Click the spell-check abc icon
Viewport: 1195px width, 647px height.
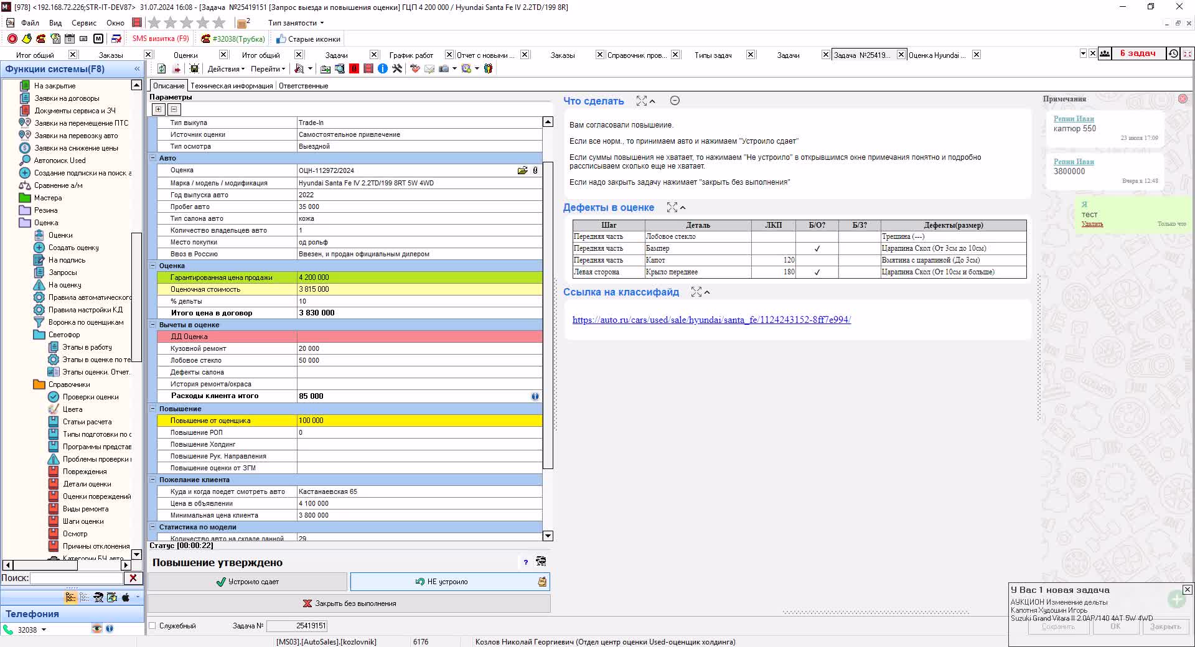click(x=415, y=68)
